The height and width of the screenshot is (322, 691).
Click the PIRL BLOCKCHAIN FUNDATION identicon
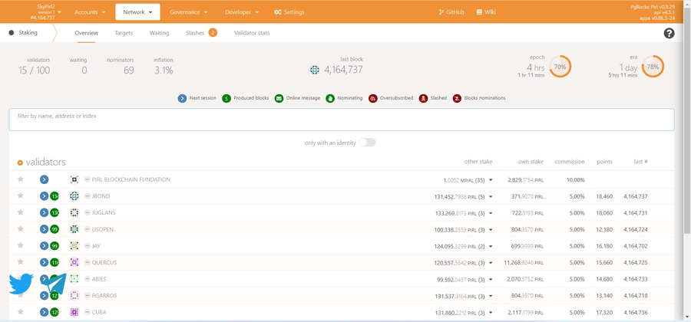[x=74, y=179]
